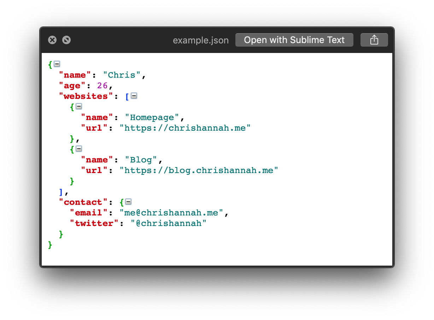The image size is (434, 320).
Task: Click the "age" key
Action: pyautogui.click(x=72, y=85)
